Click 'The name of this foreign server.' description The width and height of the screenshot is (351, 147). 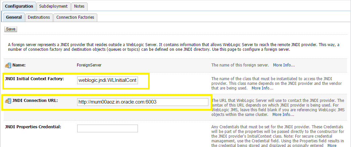240,65
